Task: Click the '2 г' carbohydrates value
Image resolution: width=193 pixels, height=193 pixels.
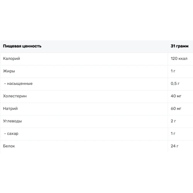Action: pyautogui.click(x=173, y=121)
